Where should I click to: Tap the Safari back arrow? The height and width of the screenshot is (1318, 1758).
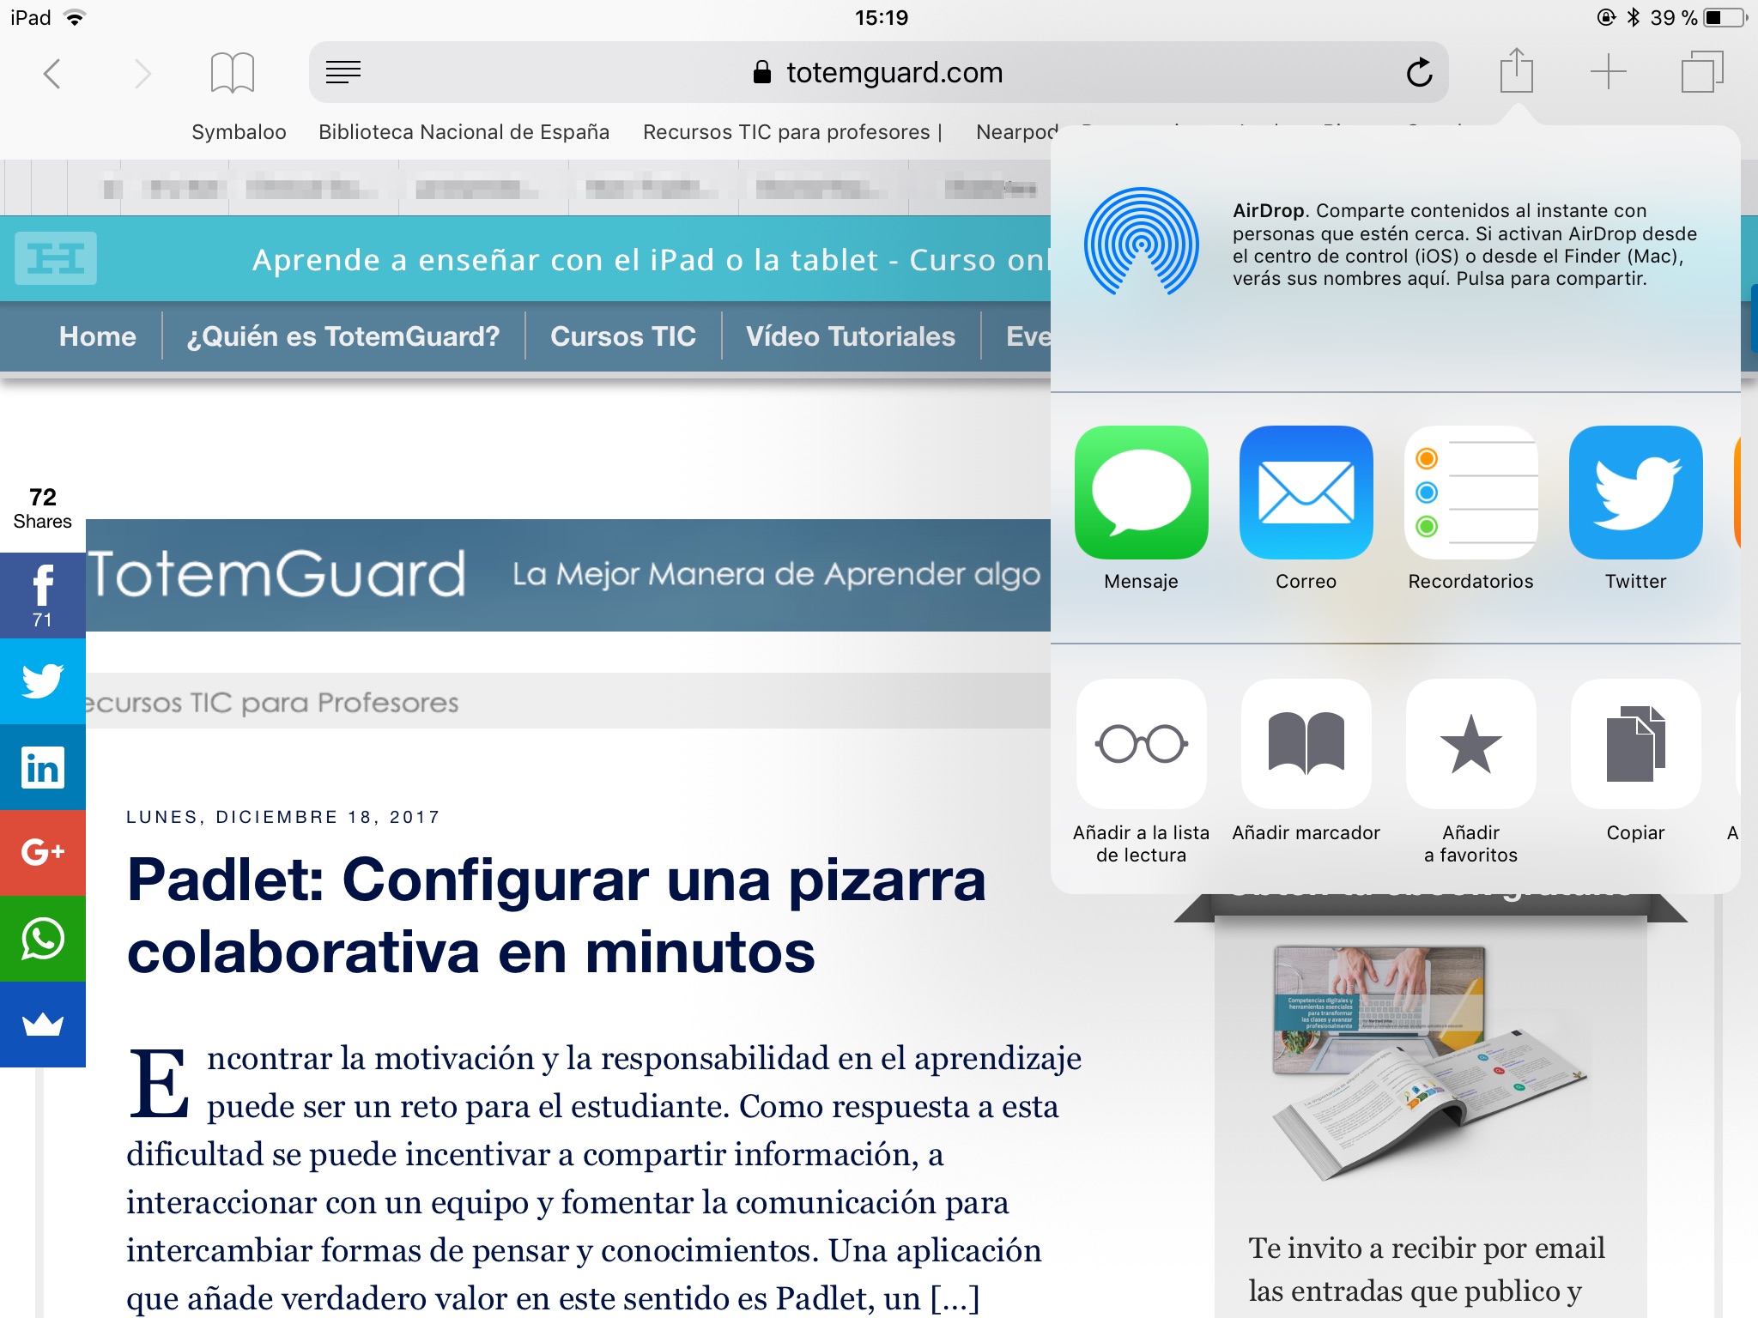click(52, 73)
